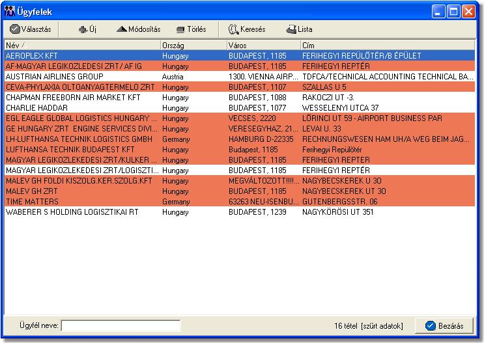484x343 pixels.
Task: Click the Ferihegyi Repülőtér address cell
Action: [x=332, y=150]
